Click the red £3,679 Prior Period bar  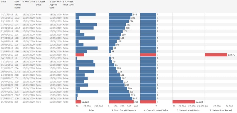pos(216,55)
